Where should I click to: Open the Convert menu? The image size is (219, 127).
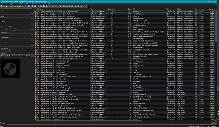[19, 4]
